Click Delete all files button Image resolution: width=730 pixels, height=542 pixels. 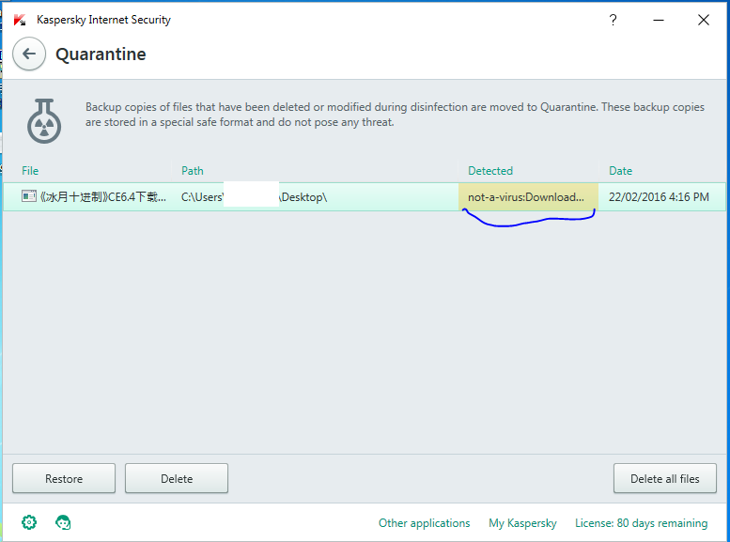665,478
